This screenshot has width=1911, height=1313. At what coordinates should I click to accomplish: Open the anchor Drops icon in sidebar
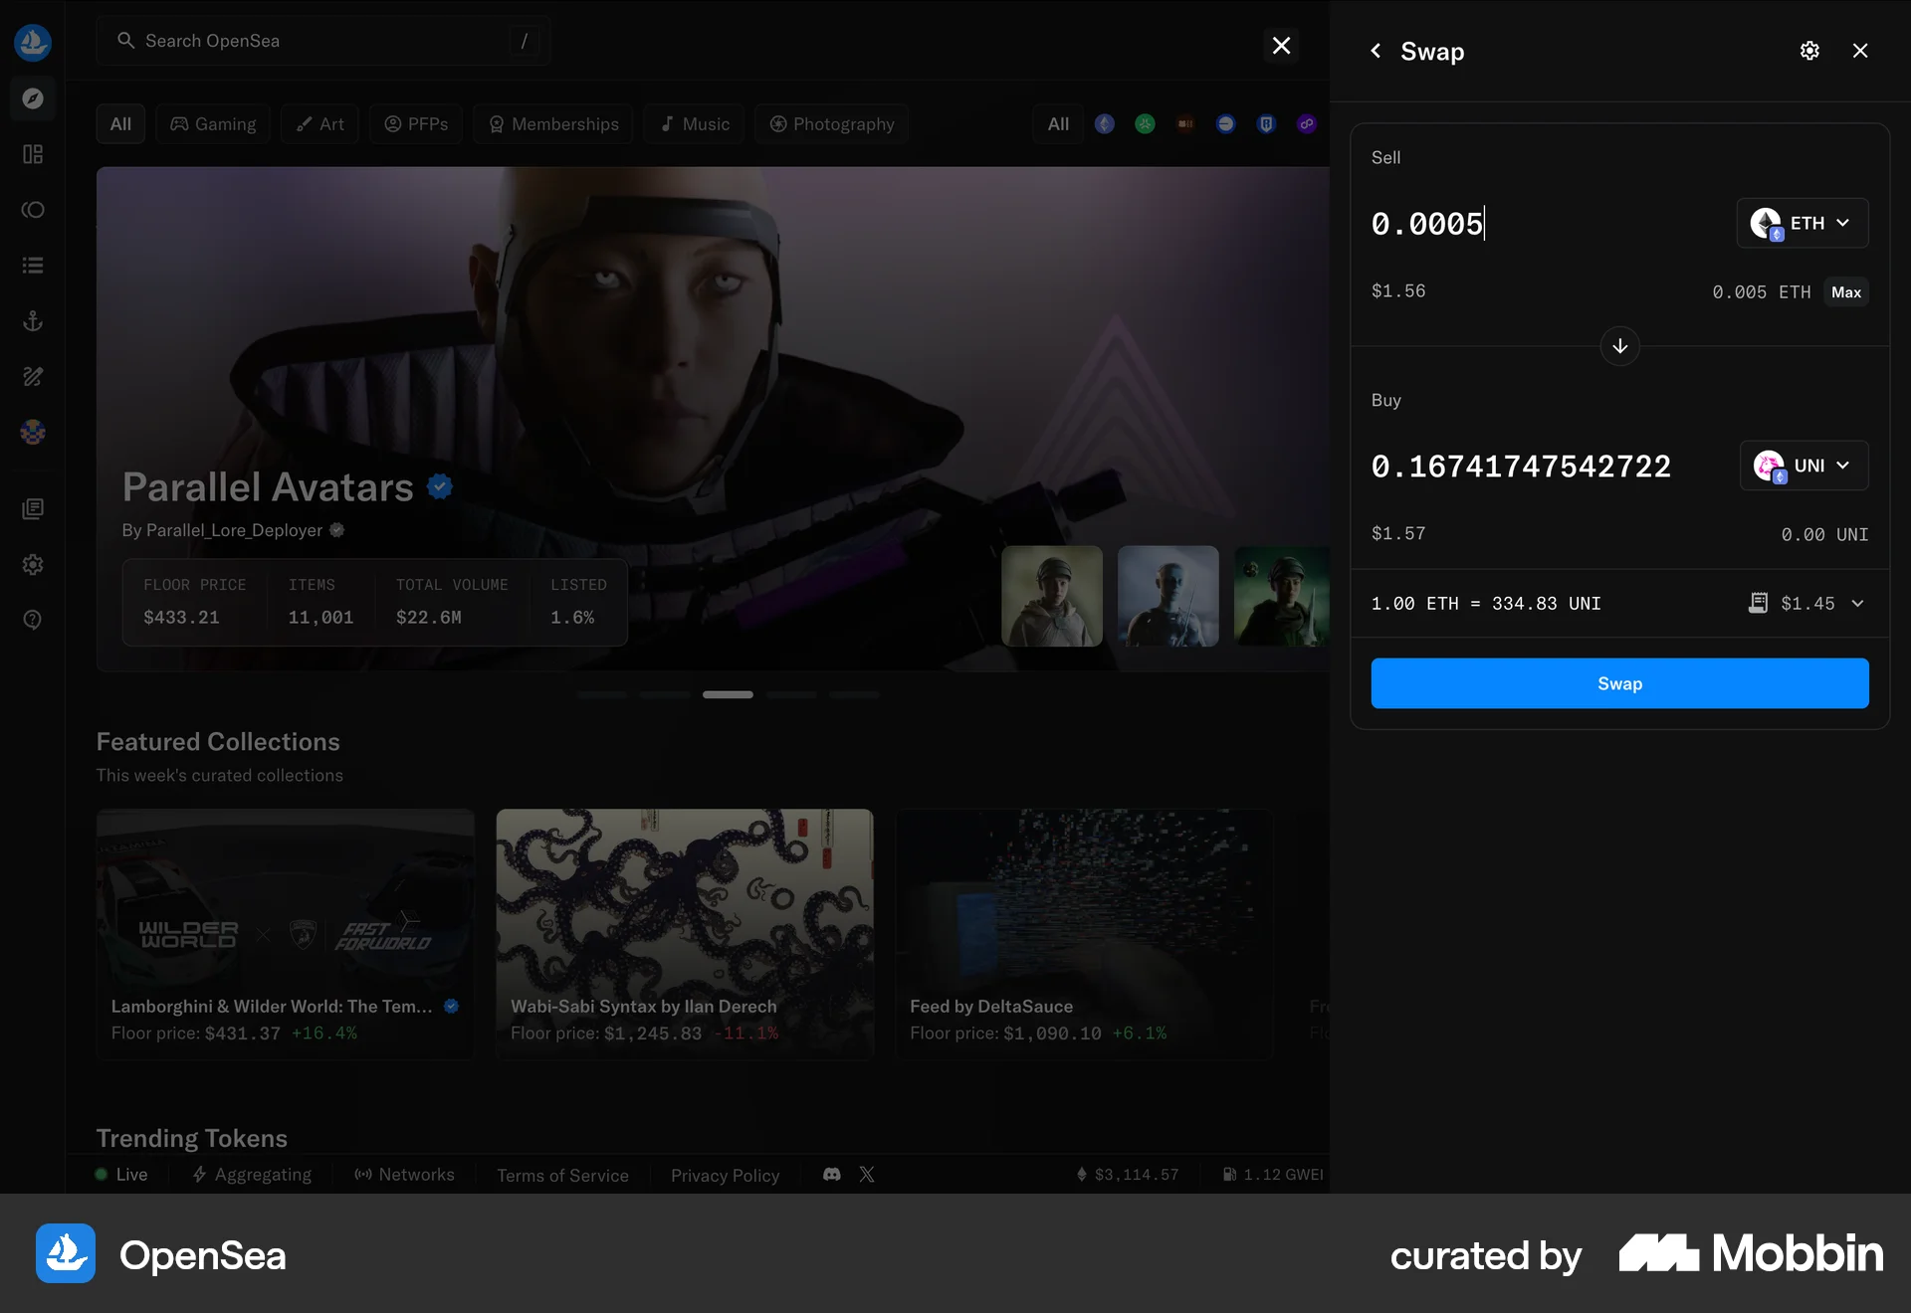click(x=33, y=320)
